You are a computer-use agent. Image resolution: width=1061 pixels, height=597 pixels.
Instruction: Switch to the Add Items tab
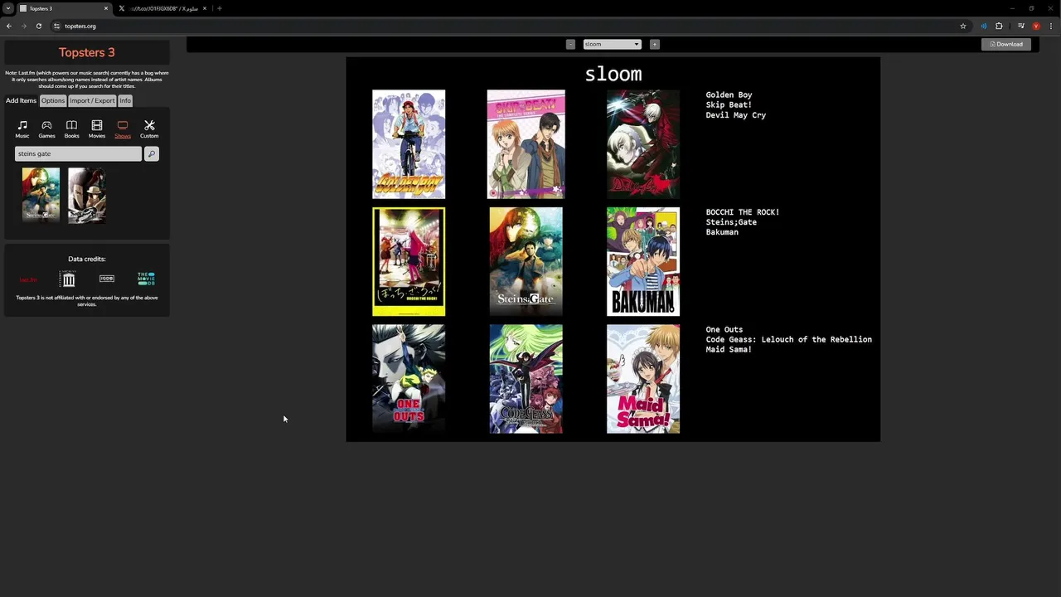tap(21, 100)
